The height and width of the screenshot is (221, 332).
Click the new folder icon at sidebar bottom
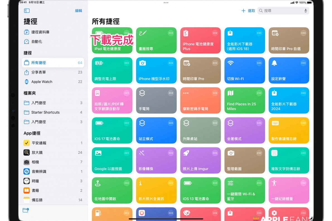pyautogui.click(x=26, y=210)
